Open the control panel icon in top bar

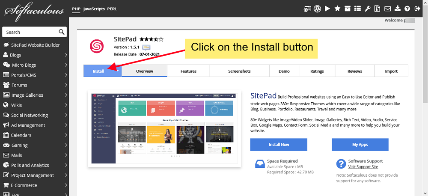(x=308, y=9)
